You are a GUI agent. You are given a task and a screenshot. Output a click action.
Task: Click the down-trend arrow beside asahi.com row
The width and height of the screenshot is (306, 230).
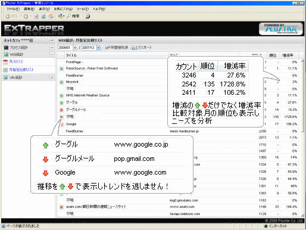pyautogui.click(x=61, y=207)
